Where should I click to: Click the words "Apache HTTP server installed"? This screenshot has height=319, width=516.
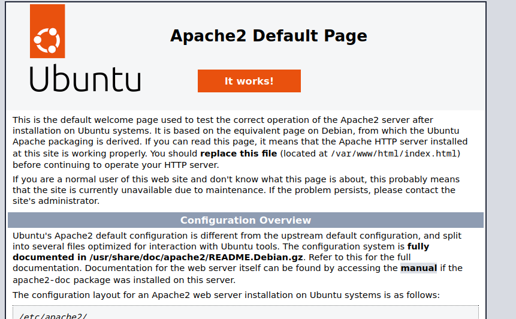coord(405,142)
